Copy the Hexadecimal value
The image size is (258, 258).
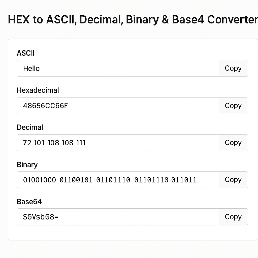(x=233, y=106)
